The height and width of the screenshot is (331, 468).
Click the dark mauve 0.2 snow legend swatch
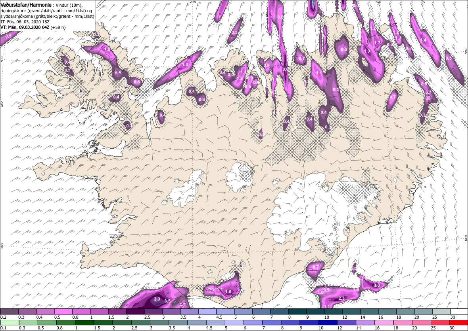[x=9, y=312]
